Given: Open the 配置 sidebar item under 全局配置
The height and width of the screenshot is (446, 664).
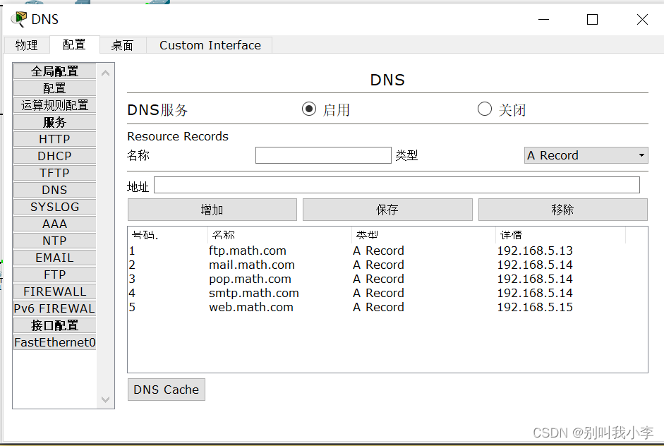Looking at the screenshot, I should point(54,88).
